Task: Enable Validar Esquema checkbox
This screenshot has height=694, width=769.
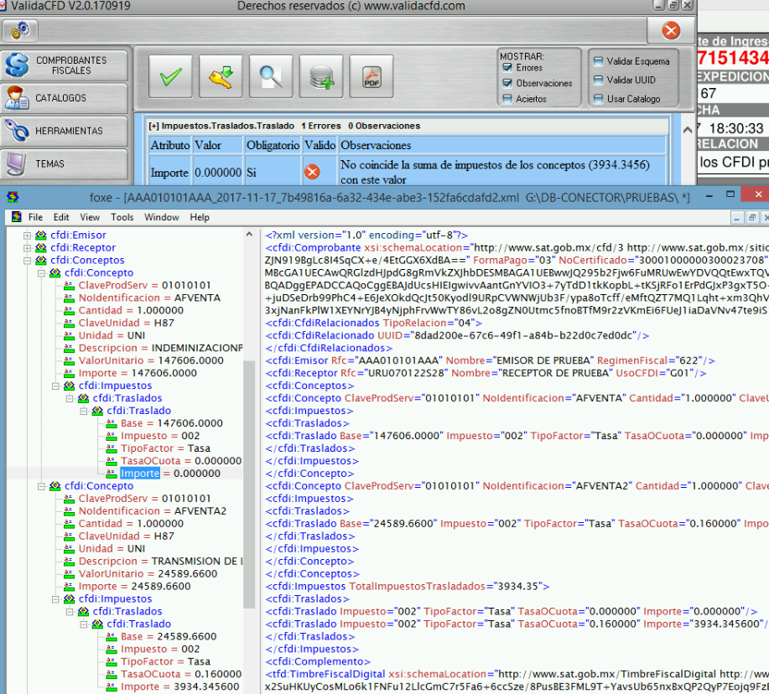Action: coord(598,61)
